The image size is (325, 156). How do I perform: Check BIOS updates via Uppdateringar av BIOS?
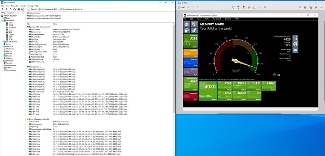click(48, 9)
